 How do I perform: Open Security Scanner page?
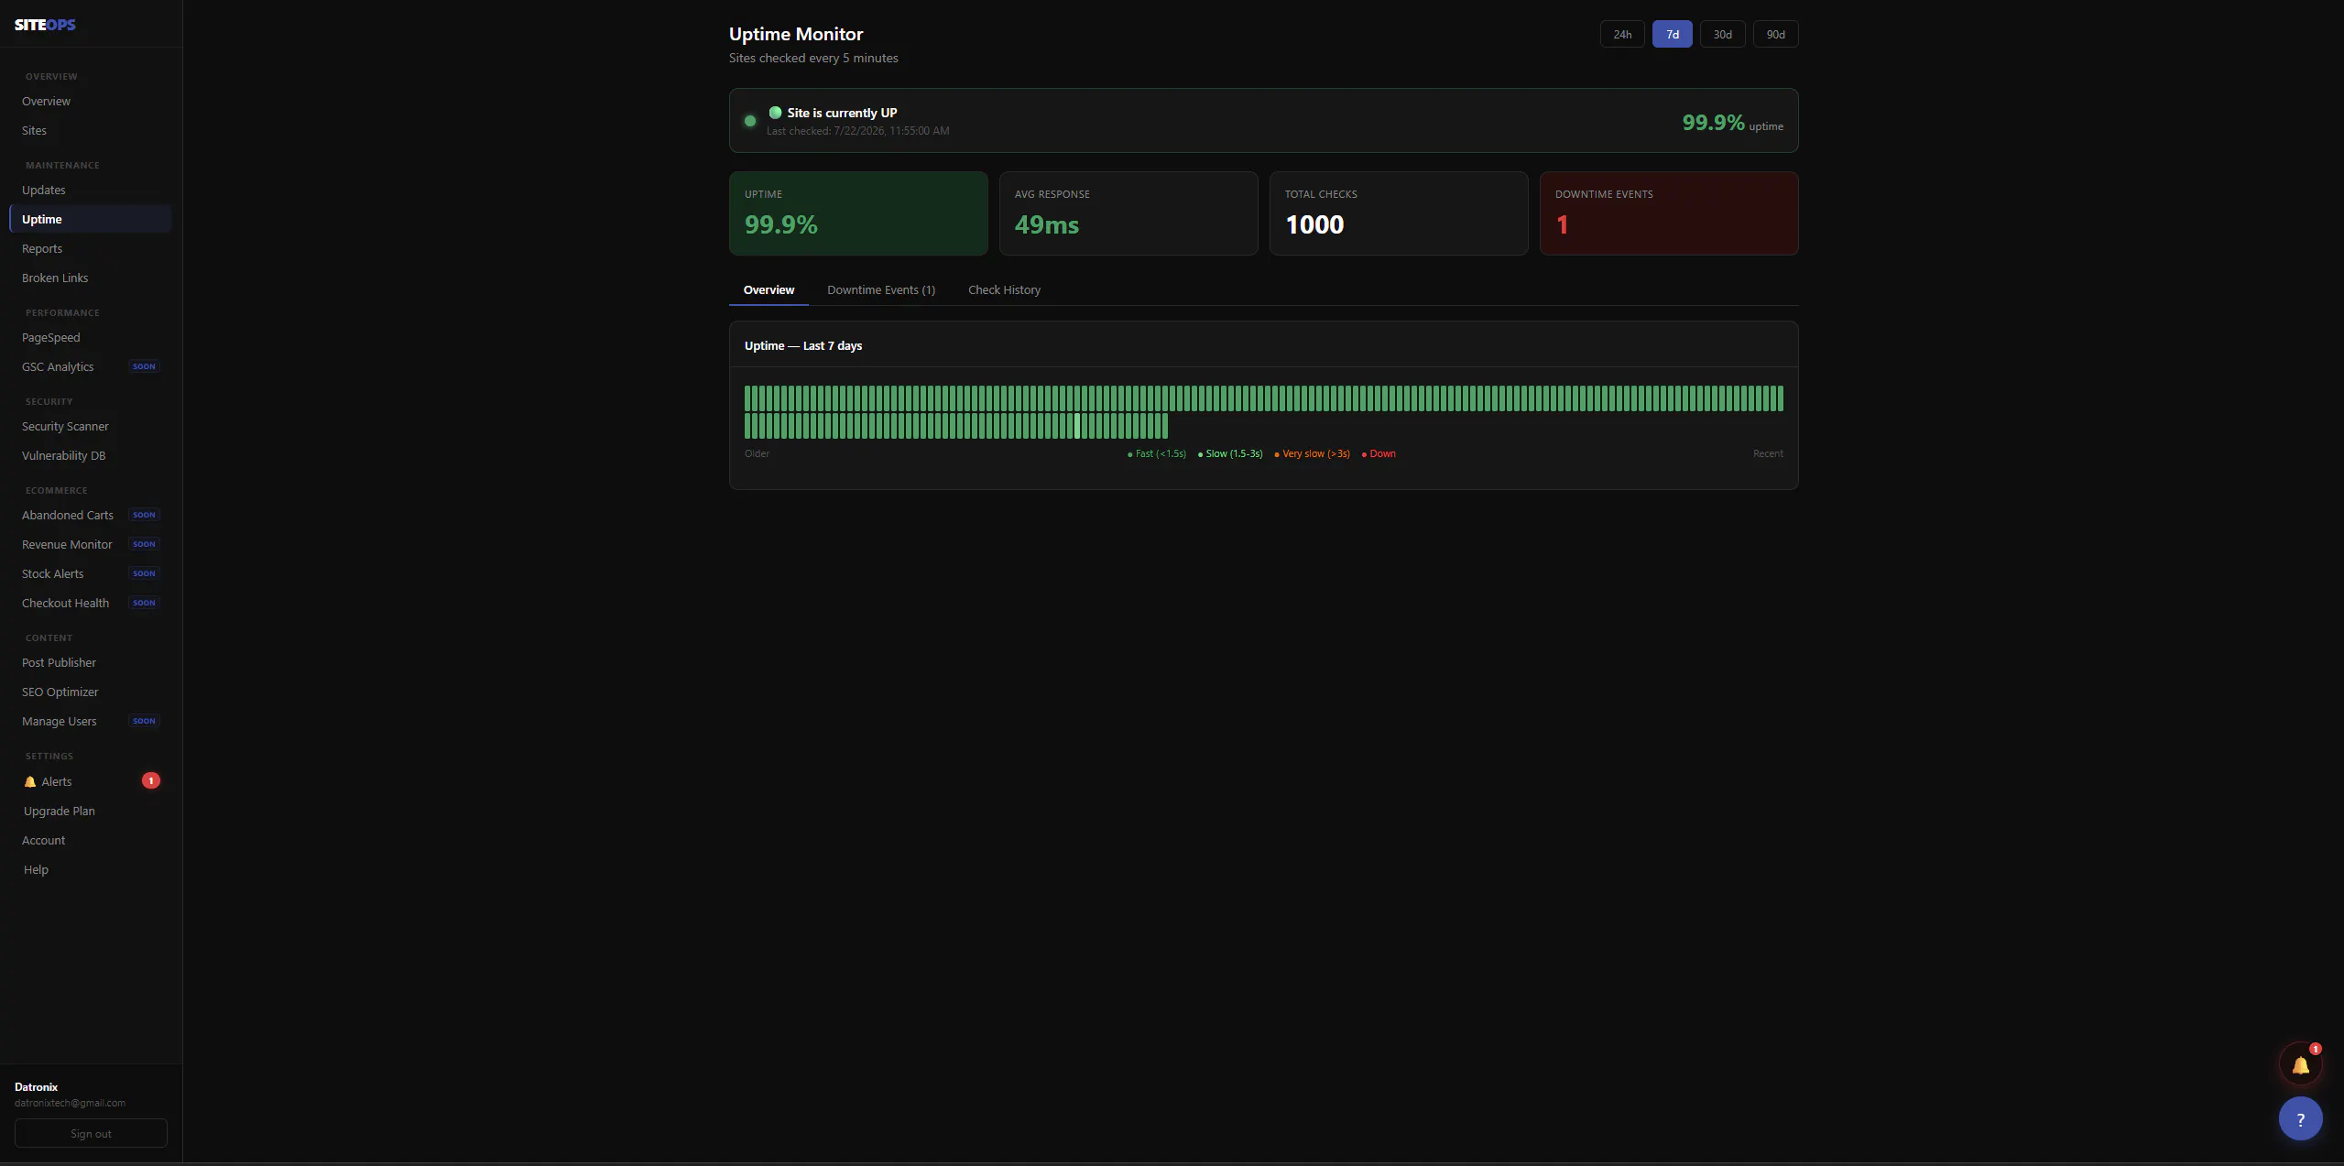[90, 426]
